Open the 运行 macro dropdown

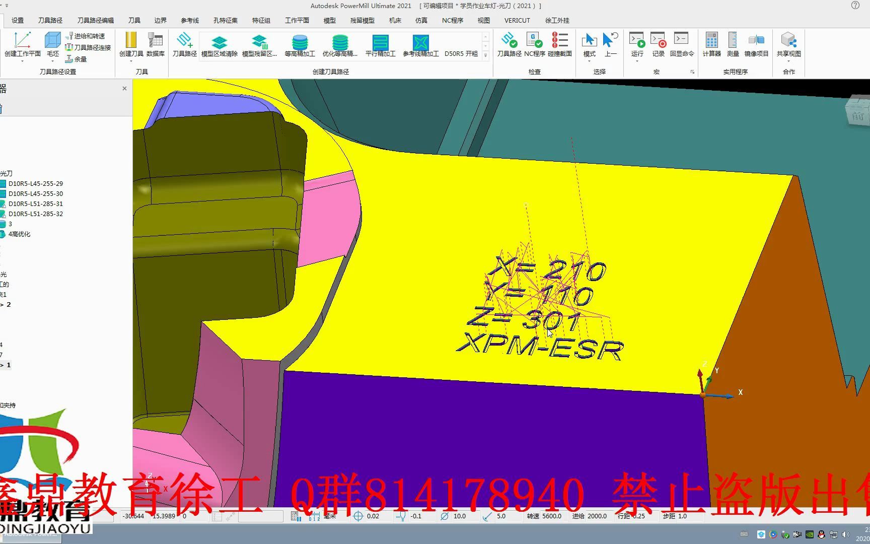[x=637, y=61]
